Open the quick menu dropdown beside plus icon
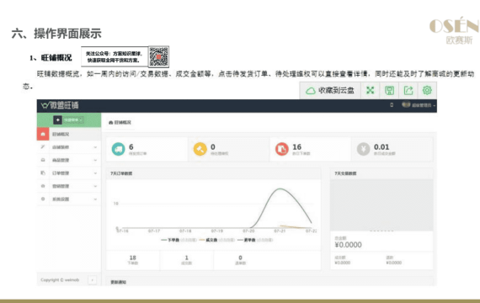Viewport: 480px width, 303px height. click(x=73, y=120)
